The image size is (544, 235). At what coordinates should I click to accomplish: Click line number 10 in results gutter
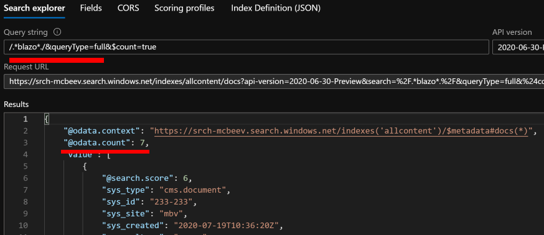pos(23,225)
